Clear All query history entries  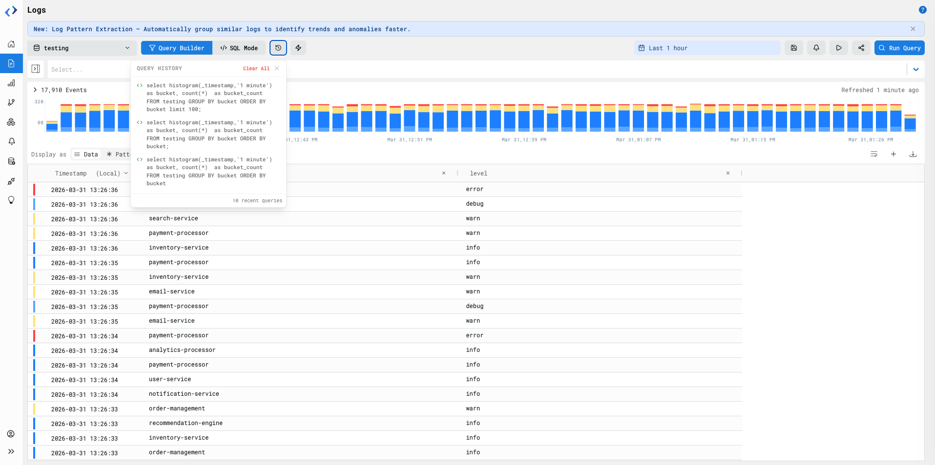[x=255, y=68]
